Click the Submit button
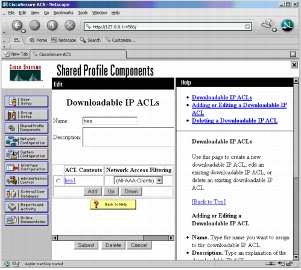The height and width of the screenshot is (270, 301). (86, 245)
